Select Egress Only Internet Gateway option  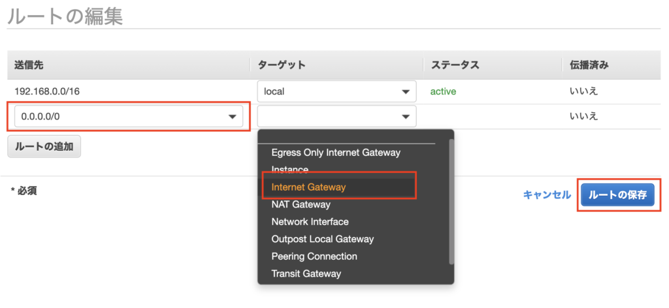pos(335,152)
